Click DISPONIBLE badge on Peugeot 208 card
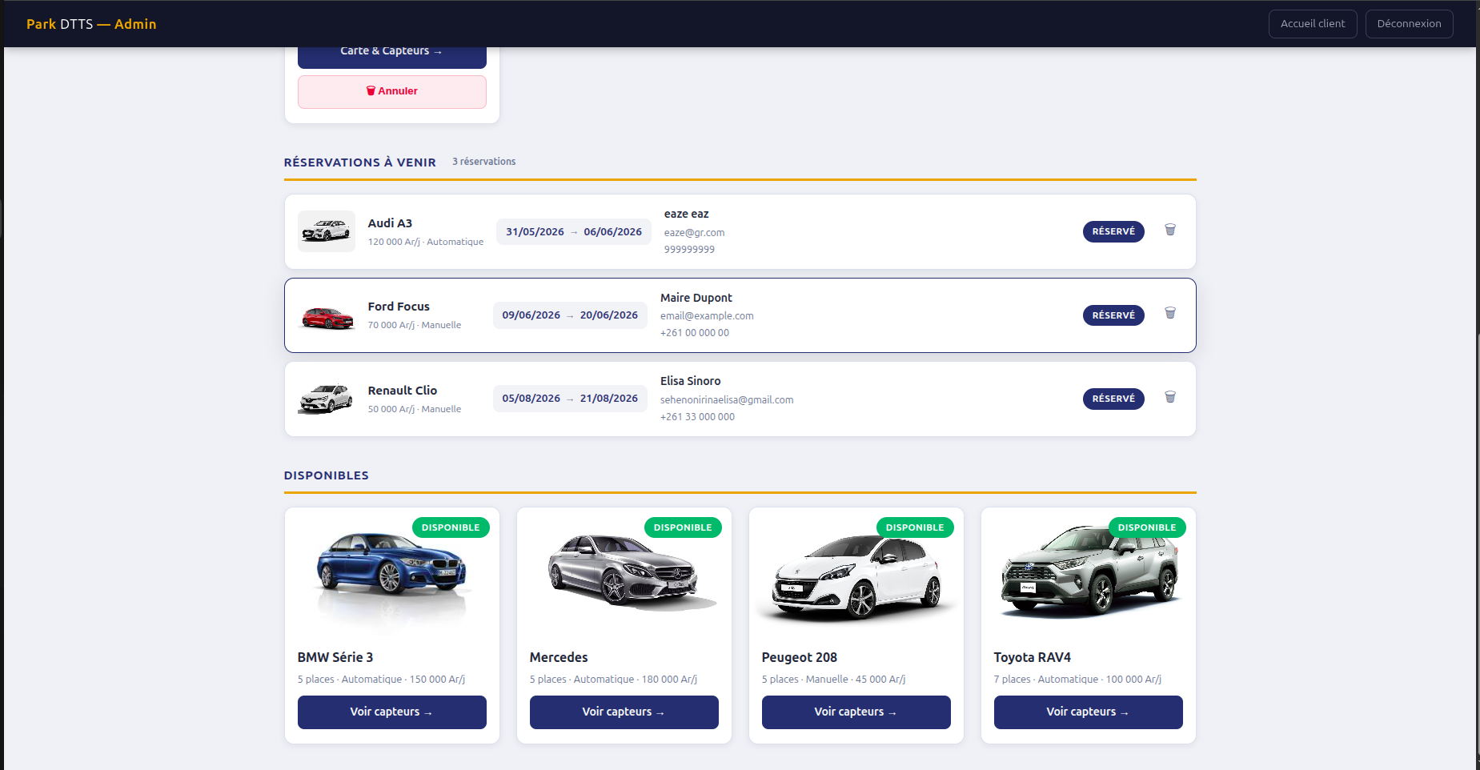Viewport: 1480px width, 770px height. 915,527
